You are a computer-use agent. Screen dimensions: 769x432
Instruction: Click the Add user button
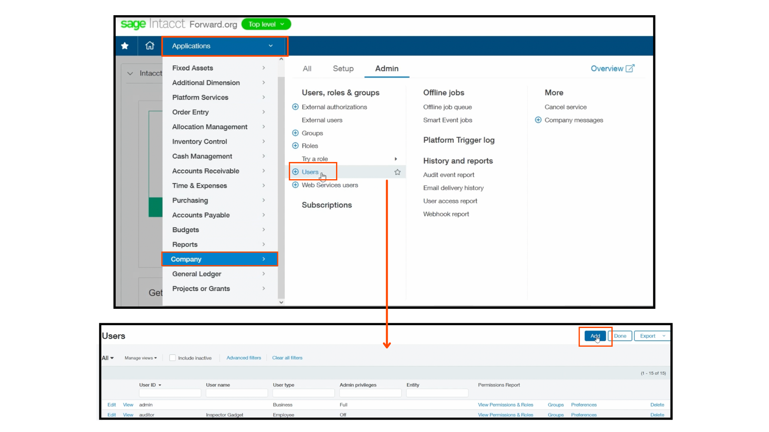tap(595, 336)
